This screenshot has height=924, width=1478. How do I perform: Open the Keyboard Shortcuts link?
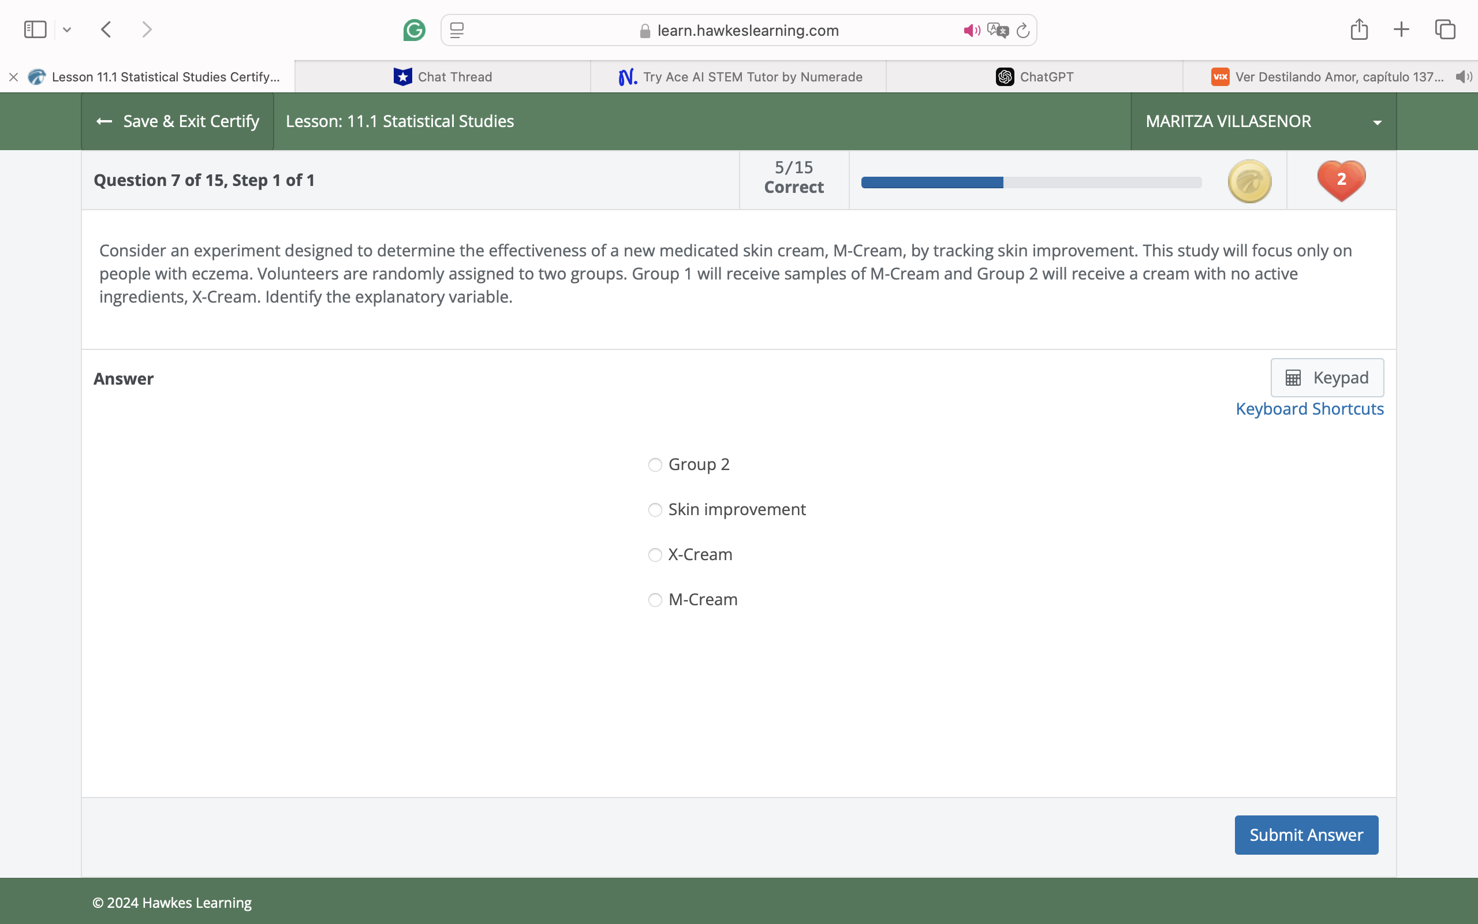click(x=1309, y=409)
